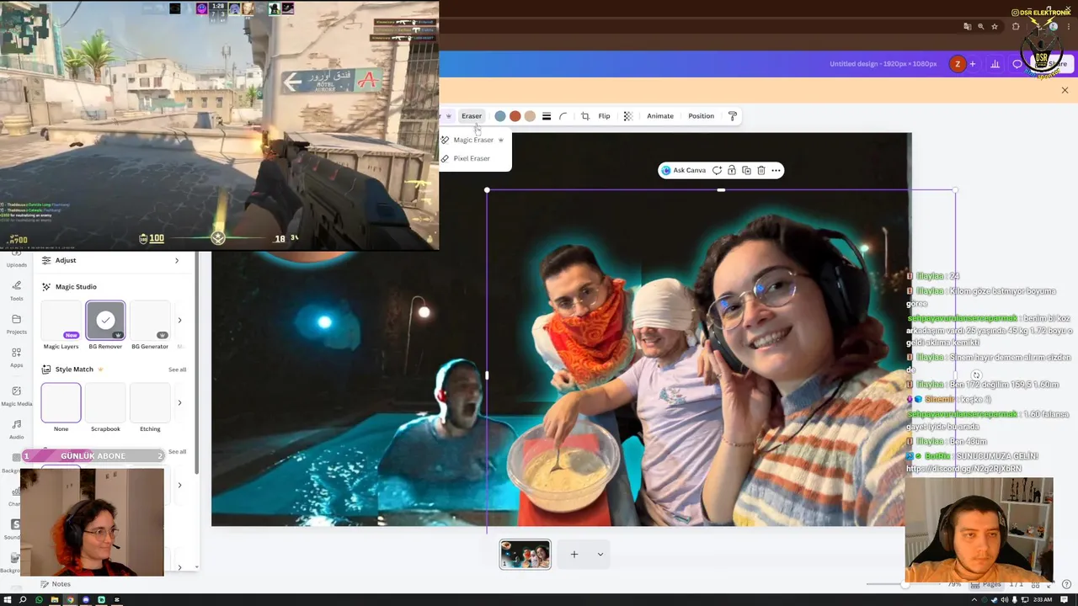Select the Eraser tool button

[472, 116]
